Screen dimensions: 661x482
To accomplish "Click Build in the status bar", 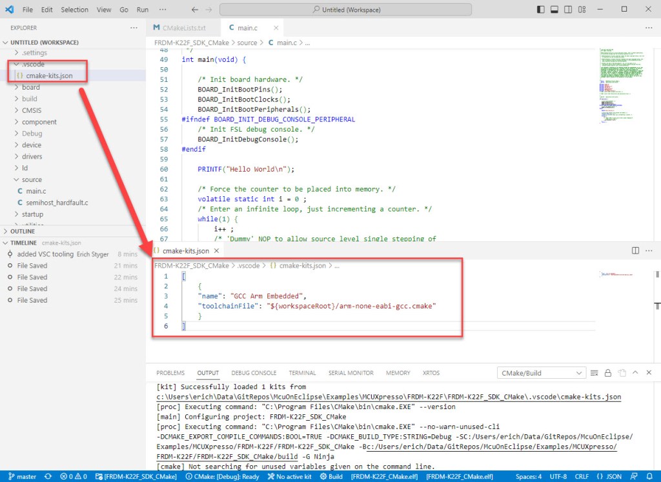I will [331, 477].
